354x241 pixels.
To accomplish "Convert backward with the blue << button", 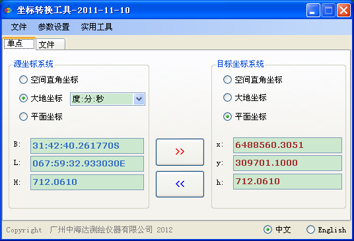I will 180,184.
